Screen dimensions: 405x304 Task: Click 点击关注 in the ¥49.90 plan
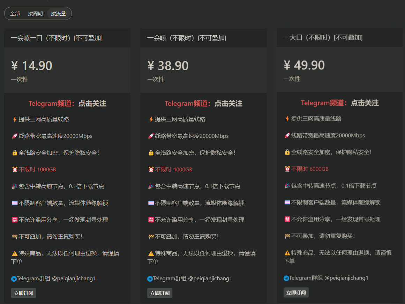click(365, 103)
